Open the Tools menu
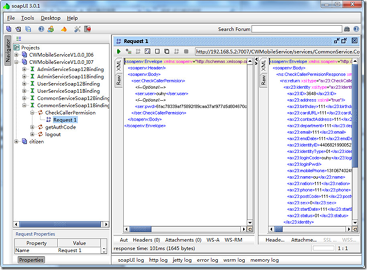367x270 pixels. click(x=27, y=18)
